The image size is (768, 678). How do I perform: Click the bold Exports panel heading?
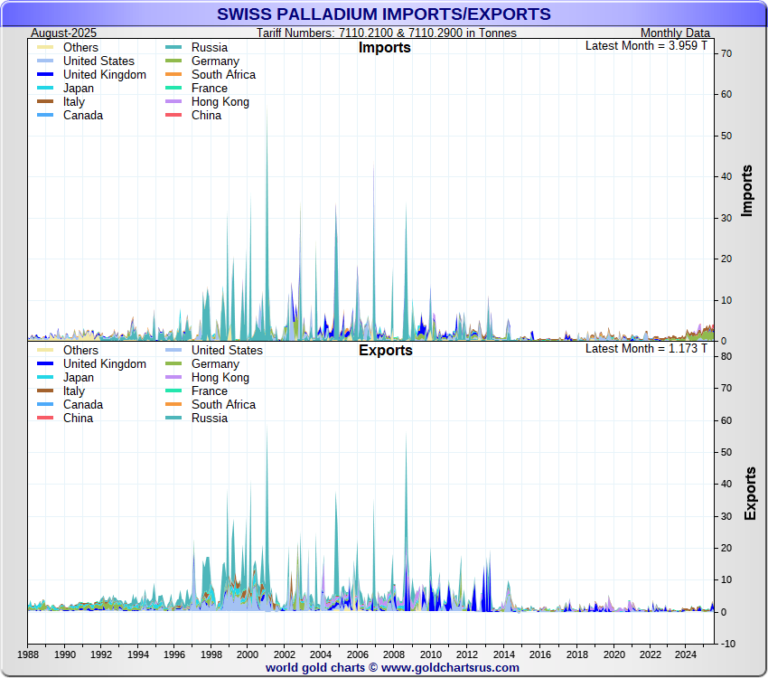[385, 351]
